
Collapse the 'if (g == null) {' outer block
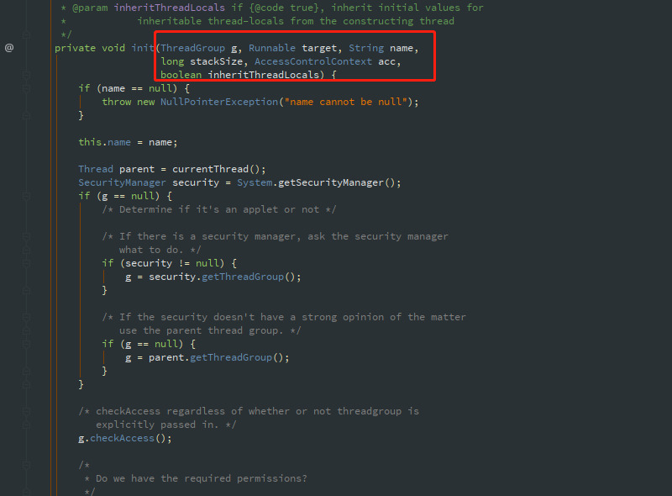[26, 196]
